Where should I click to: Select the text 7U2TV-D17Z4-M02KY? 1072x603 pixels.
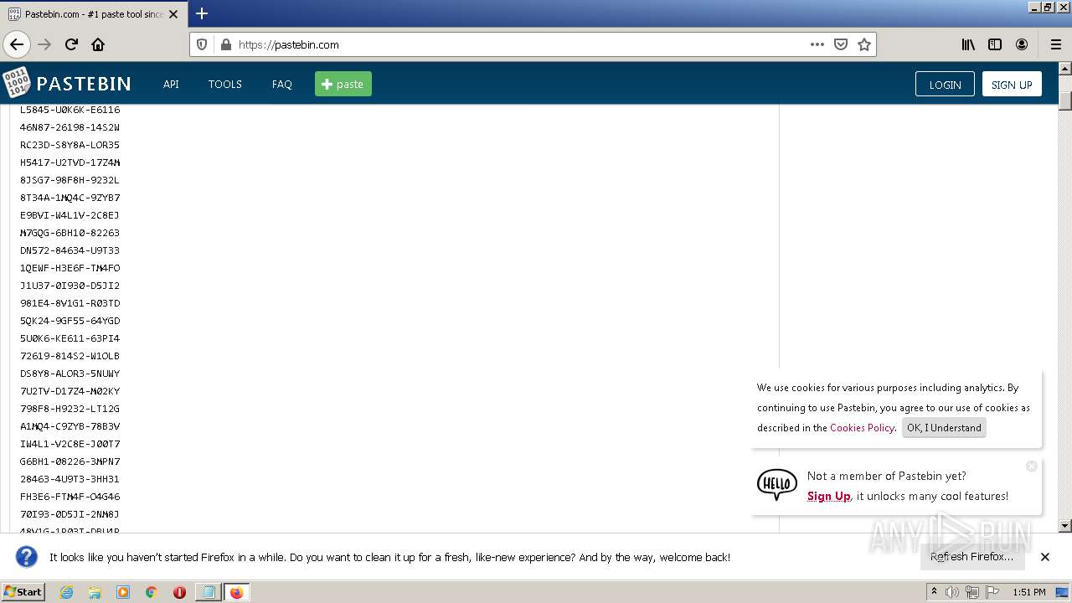tap(70, 391)
